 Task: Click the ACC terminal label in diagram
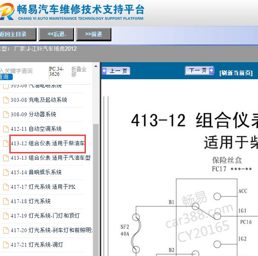[243, 191]
